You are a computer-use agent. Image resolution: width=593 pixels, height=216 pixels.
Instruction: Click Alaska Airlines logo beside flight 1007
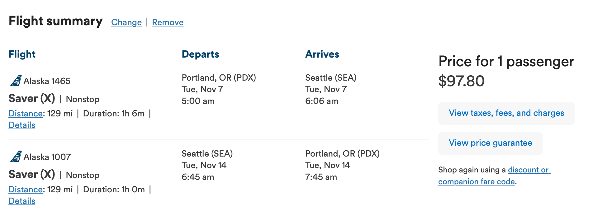tap(16, 157)
